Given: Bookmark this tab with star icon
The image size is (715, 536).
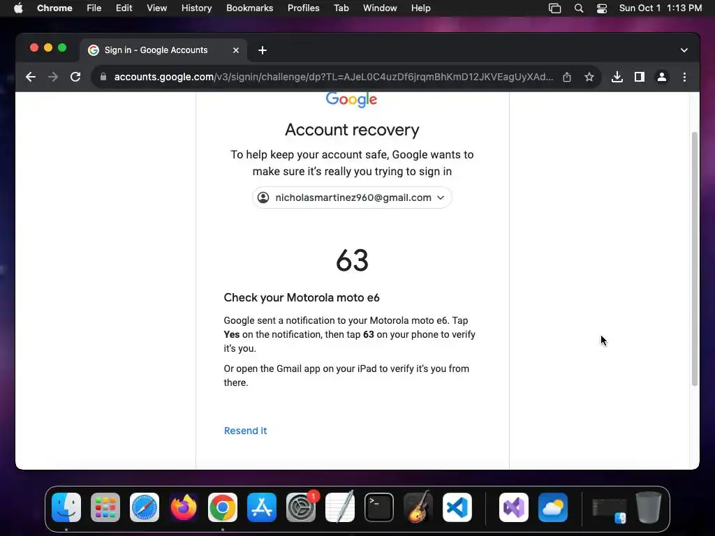Looking at the screenshot, I should (x=589, y=77).
